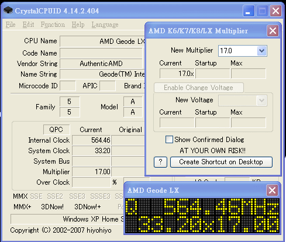Open the Language menu
This screenshot has width=286, height=242.
pos(105,25)
